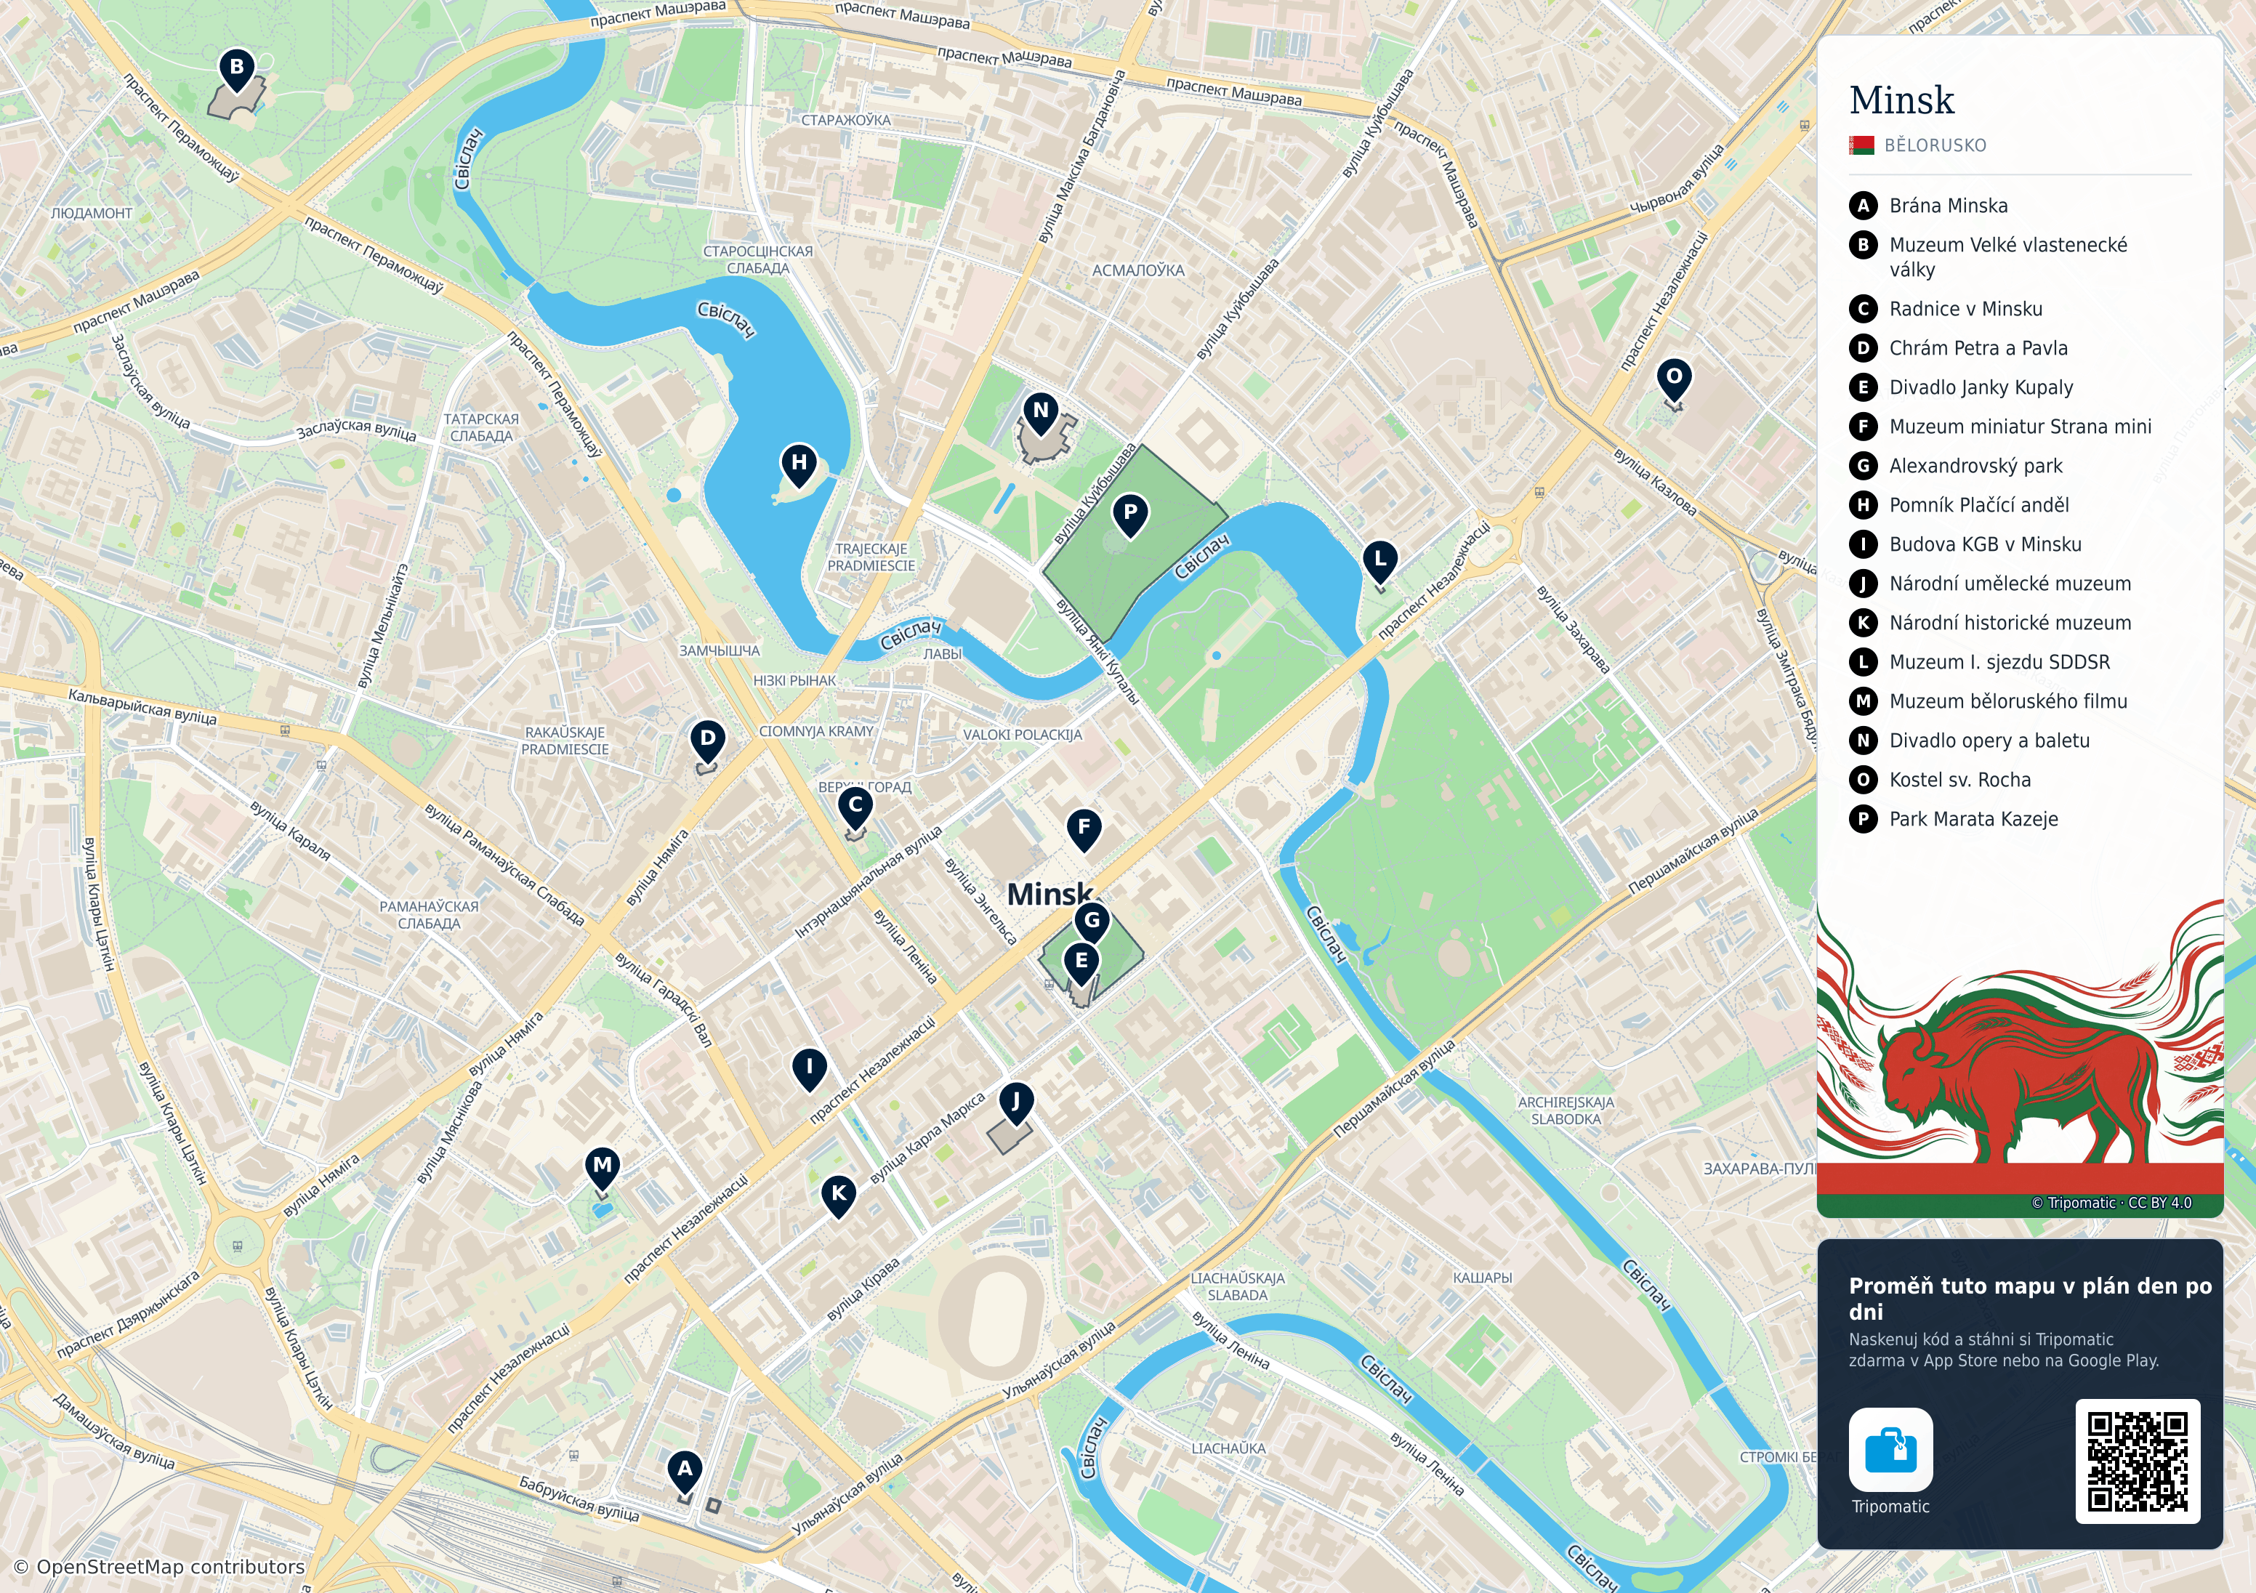The width and height of the screenshot is (2256, 1593).
Task: Select map marker K on the map
Action: pos(838,1196)
